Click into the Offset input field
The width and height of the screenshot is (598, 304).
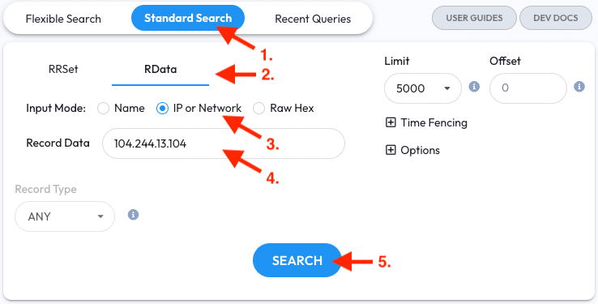[x=528, y=88]
